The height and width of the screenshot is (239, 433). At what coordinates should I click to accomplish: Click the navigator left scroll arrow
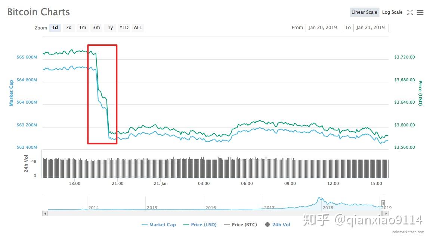click(45, 213)
